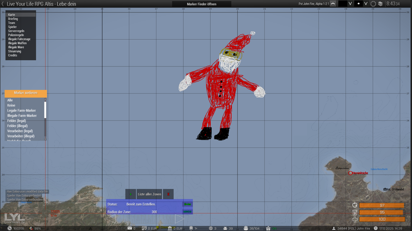Click the Heroinküche red circle marker
Screen dimensions: 412x231
350,173
